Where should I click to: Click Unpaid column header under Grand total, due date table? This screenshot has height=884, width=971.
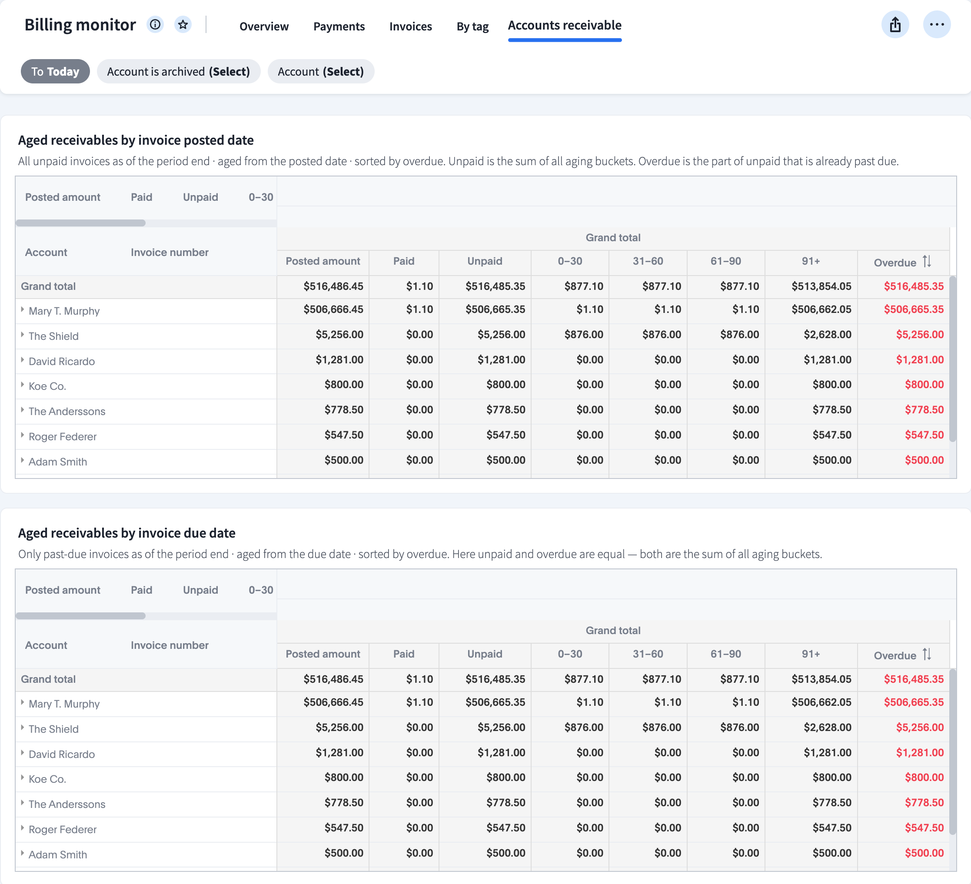tap(485, 654)
